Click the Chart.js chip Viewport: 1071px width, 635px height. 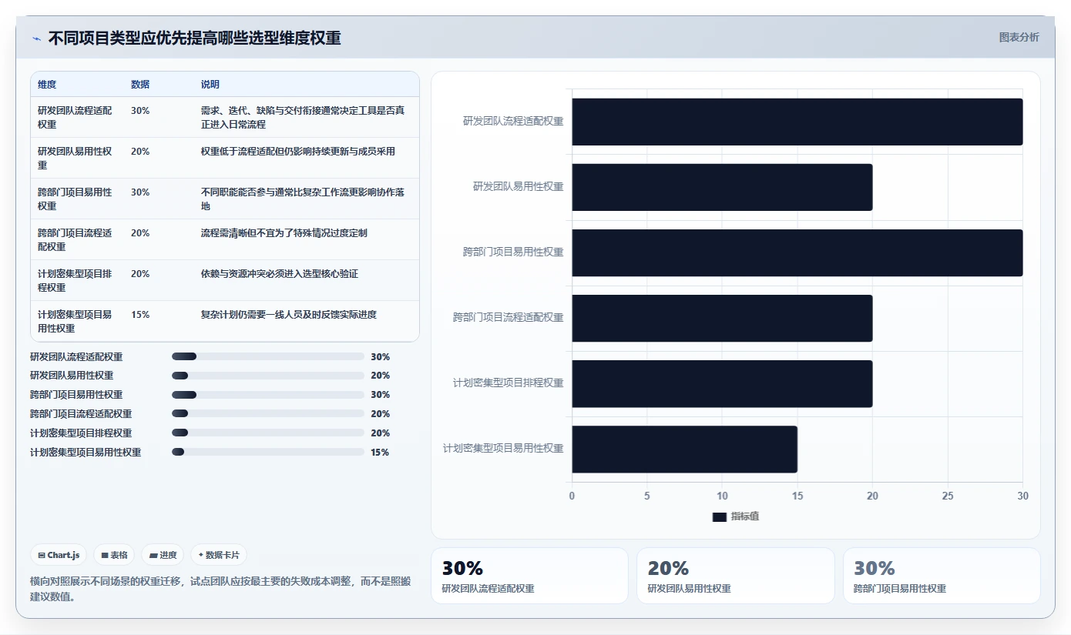59,555
